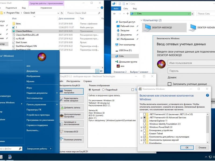Viewport: 215px width, 161px height.
Task: Collapse the Компьютер (2) group
Action: (x=142, y=20)
